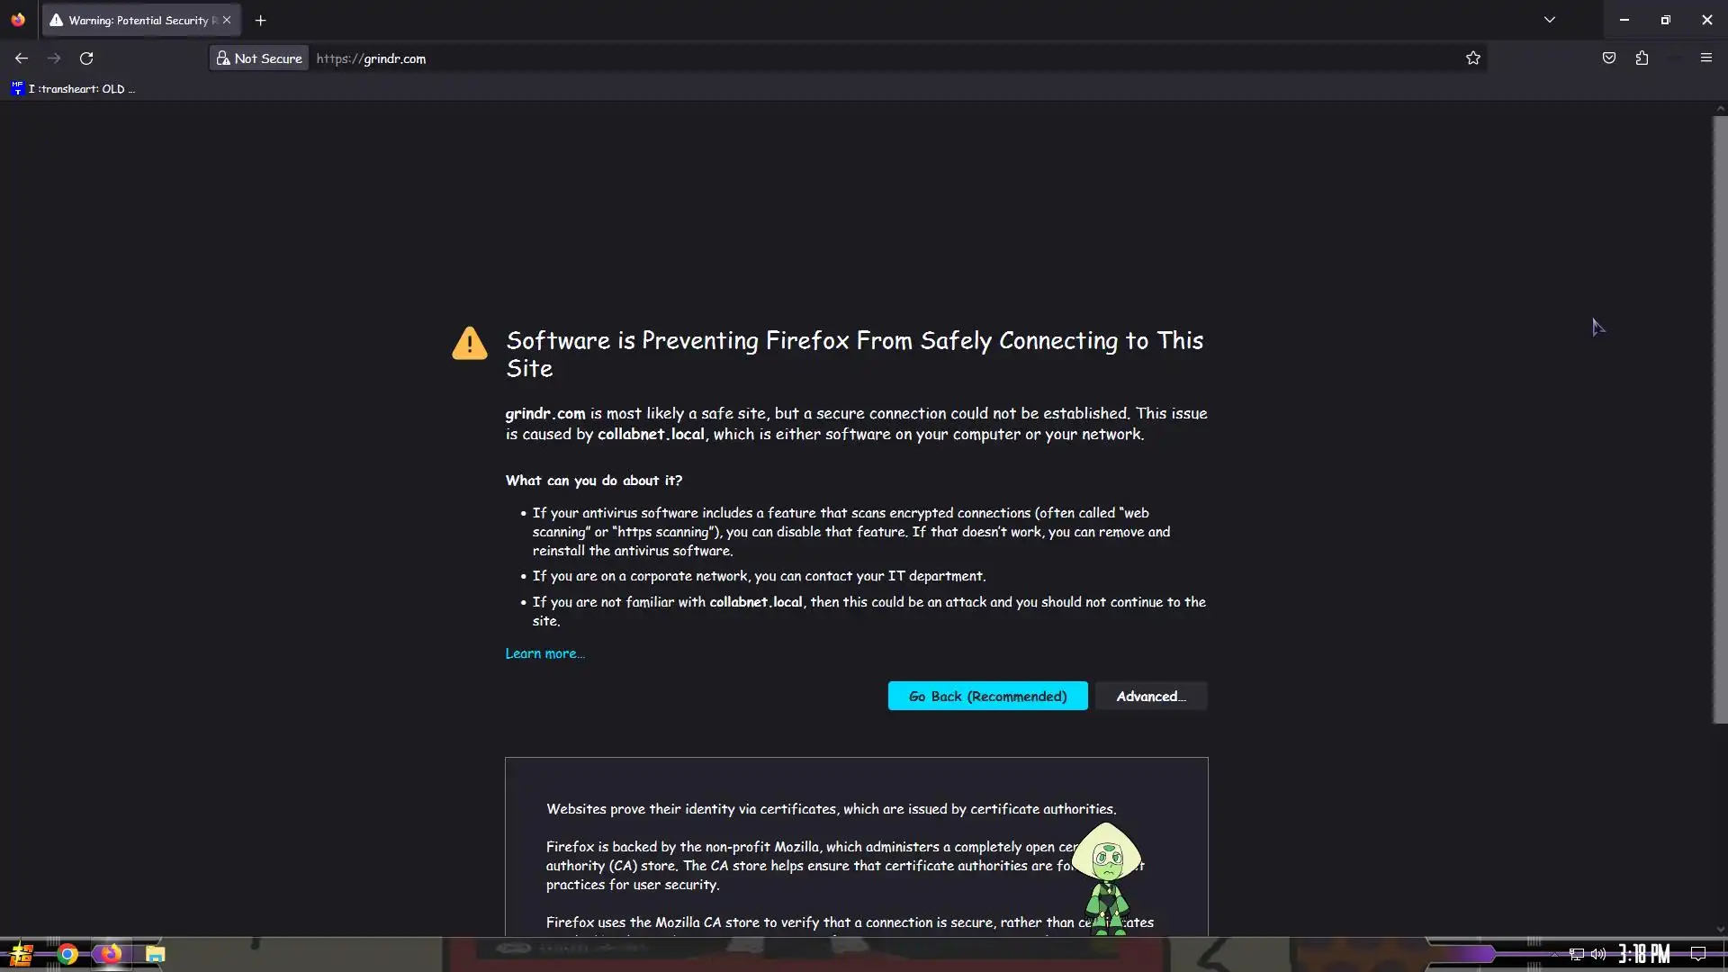
Task: Show hidden system tray icons chevron
Action: pos(1554,954)
